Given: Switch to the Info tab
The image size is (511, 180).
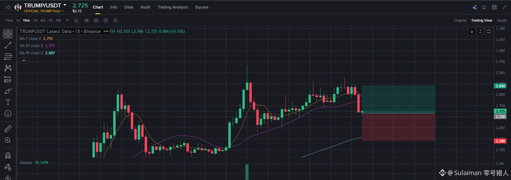Looking at the screenshot, I should [114, 7].
